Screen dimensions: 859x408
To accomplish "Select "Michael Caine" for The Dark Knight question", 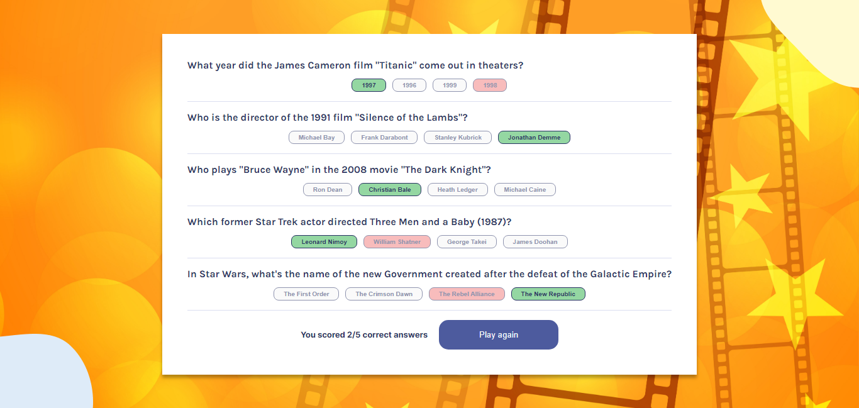I will pos(524,189).
